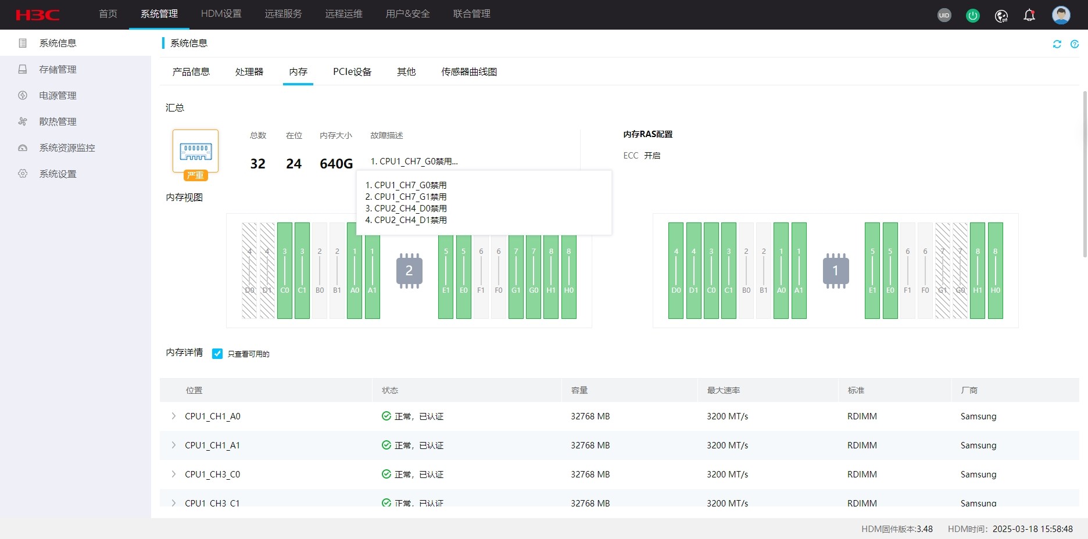Screen dimensions: 1088x539
Task: Expand the CPU1_CH3_C0 memory row
Action: pyautogui.click(x=173, y=474)
